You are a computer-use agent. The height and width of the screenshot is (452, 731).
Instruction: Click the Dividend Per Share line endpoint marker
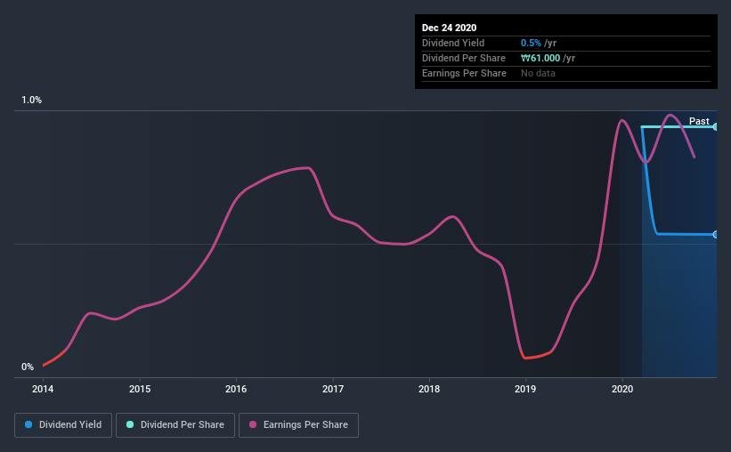point(716,126)
